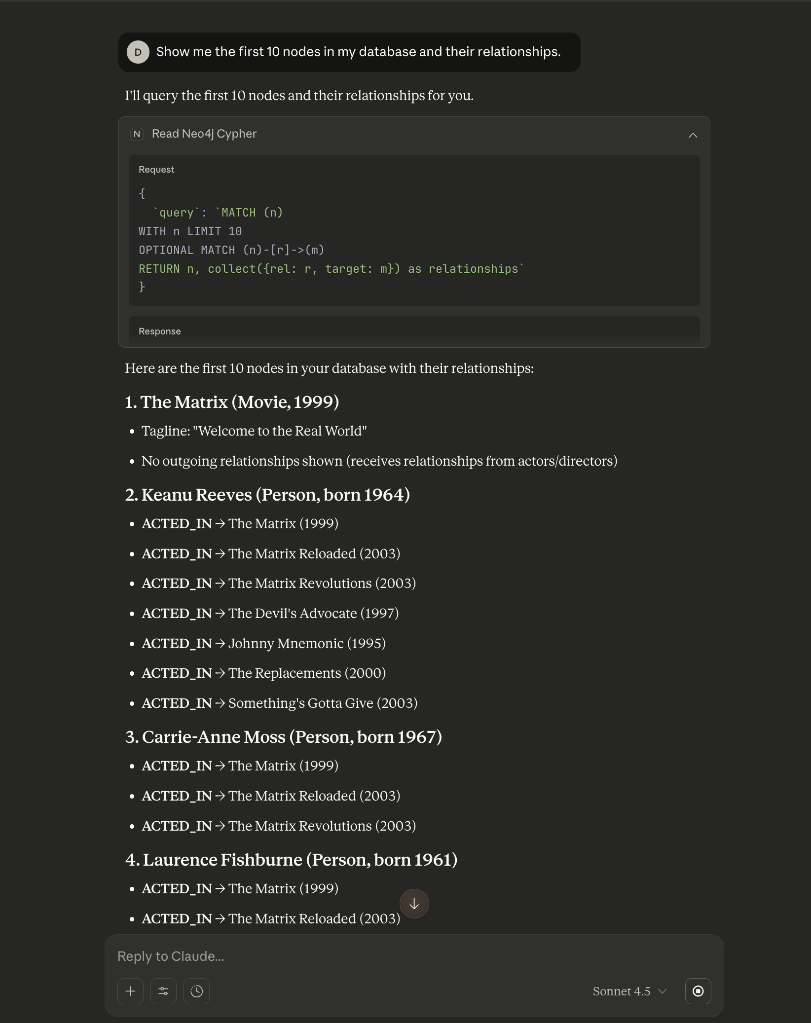Open the Sonnet 4.5 model selector
The image size is (811, 1023).
pos(621,991)
